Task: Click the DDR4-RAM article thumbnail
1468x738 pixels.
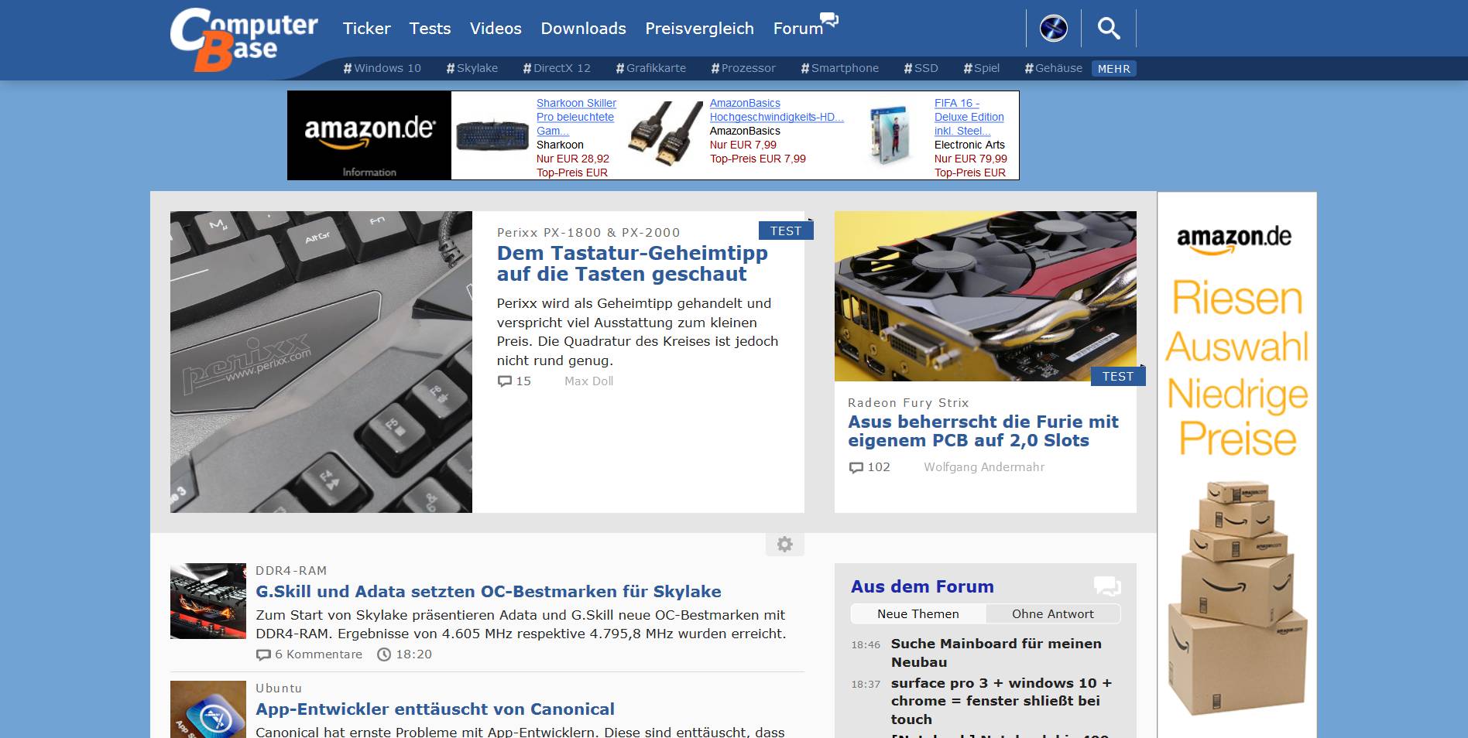Action: coord(208,601)
